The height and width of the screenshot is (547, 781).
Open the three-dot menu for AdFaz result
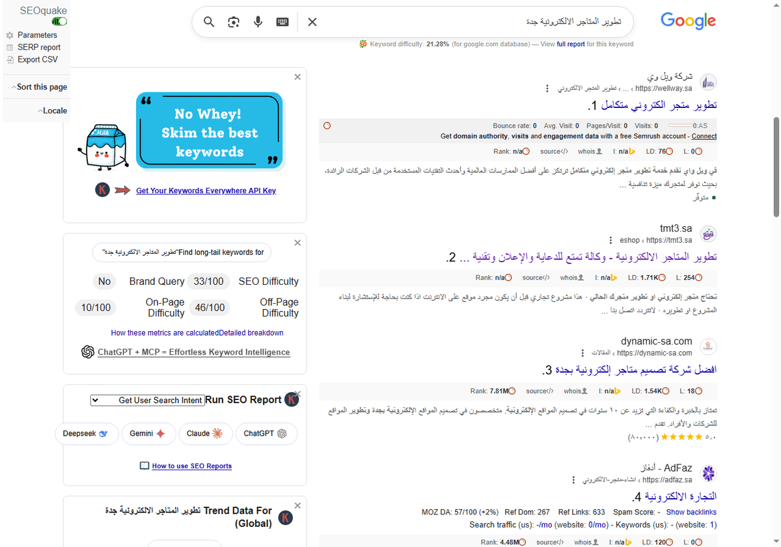point(573,479)
